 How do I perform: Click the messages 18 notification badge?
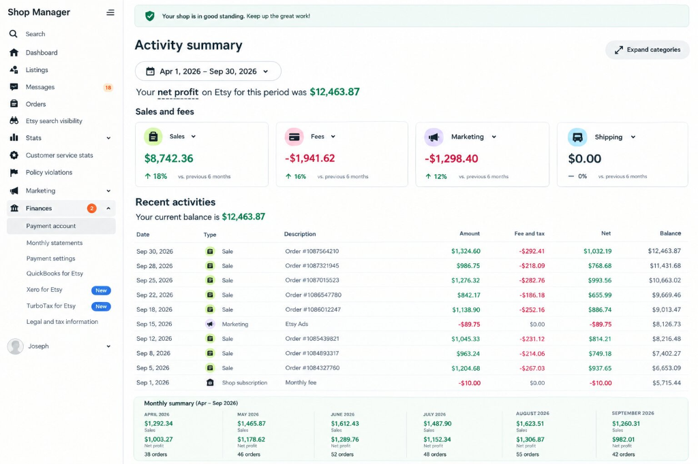coord(108,88)
